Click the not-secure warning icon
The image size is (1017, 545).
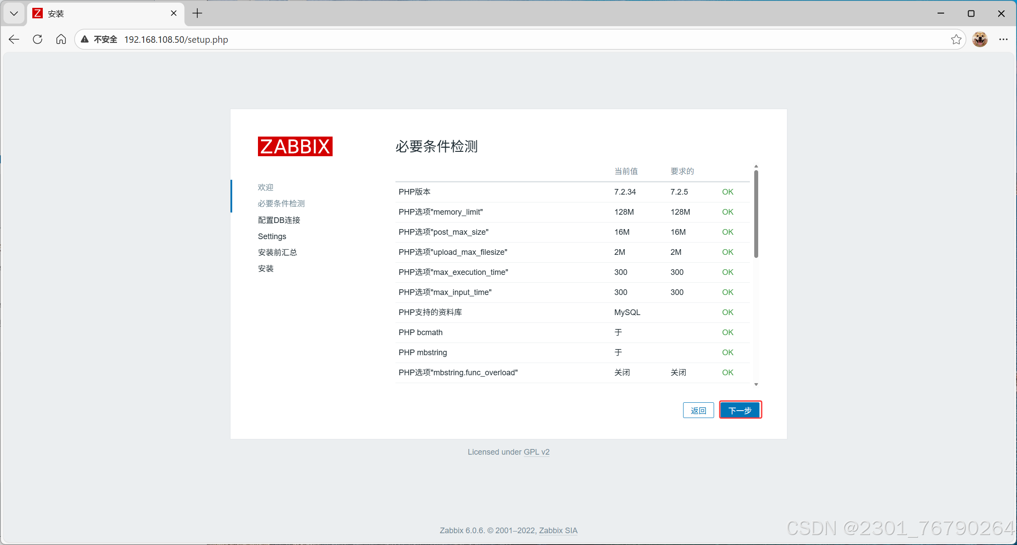click(x=85, y=39)
